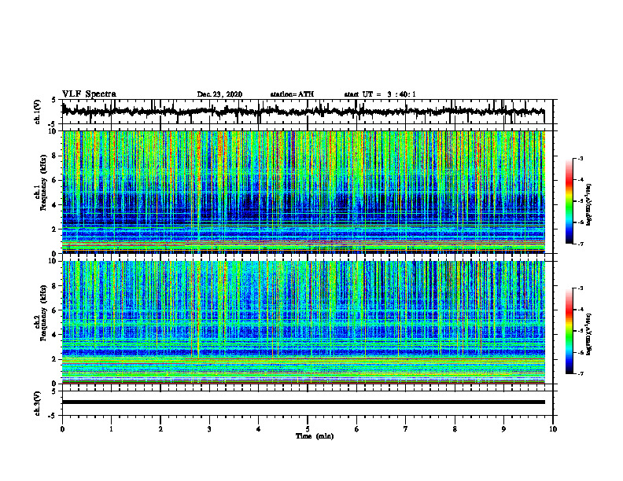Click time axis tick label "5"

pos(308,429)
